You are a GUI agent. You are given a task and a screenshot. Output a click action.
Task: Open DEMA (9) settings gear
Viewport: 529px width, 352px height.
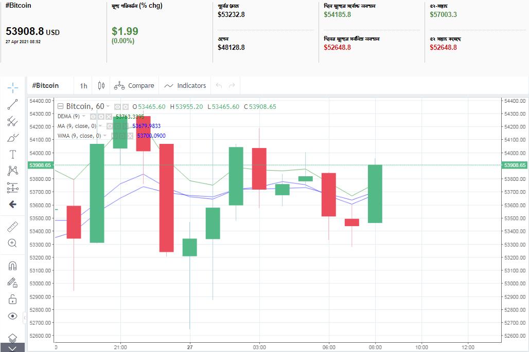pyautogui.click(x=101, y=117)
